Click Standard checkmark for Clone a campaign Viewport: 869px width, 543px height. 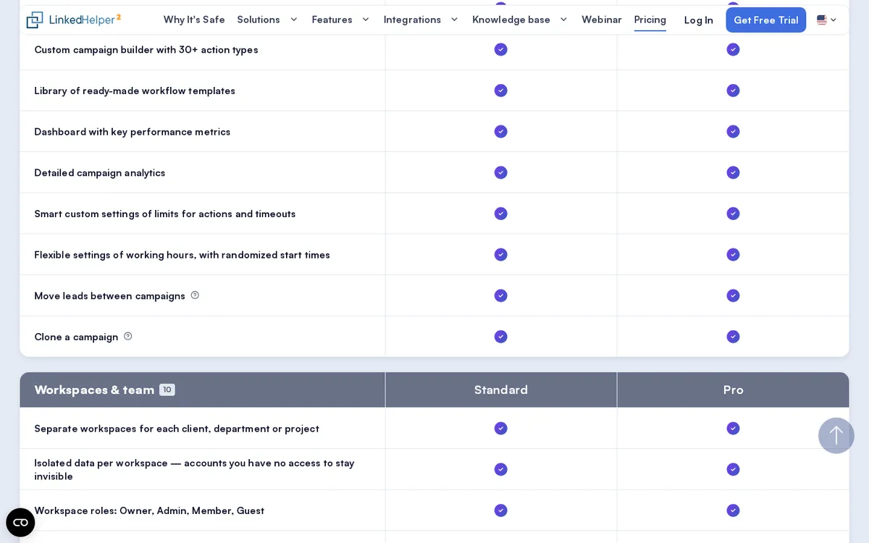pyautogui.click(x=501, y=337)
